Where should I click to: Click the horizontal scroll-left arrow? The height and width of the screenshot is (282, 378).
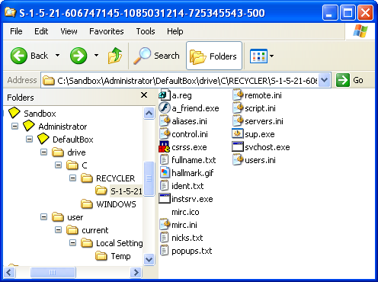pos(9,272)
